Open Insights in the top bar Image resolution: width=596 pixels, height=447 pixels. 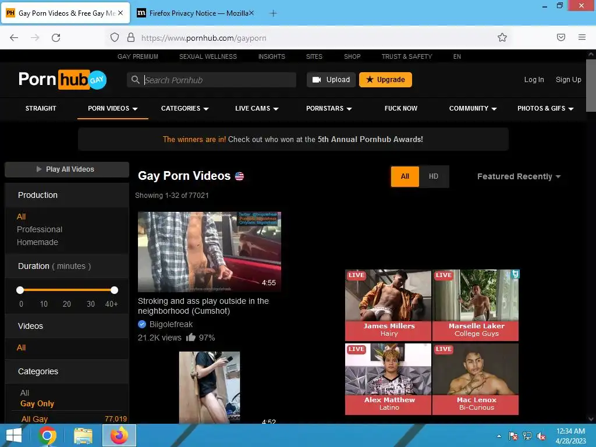pyautogui.click(x=271, y=56)
